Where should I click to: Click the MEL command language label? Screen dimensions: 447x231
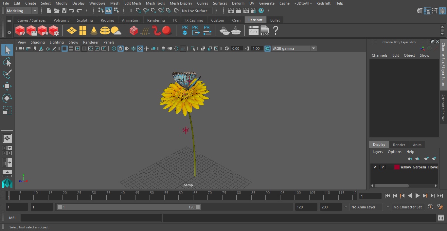point(12,218)
